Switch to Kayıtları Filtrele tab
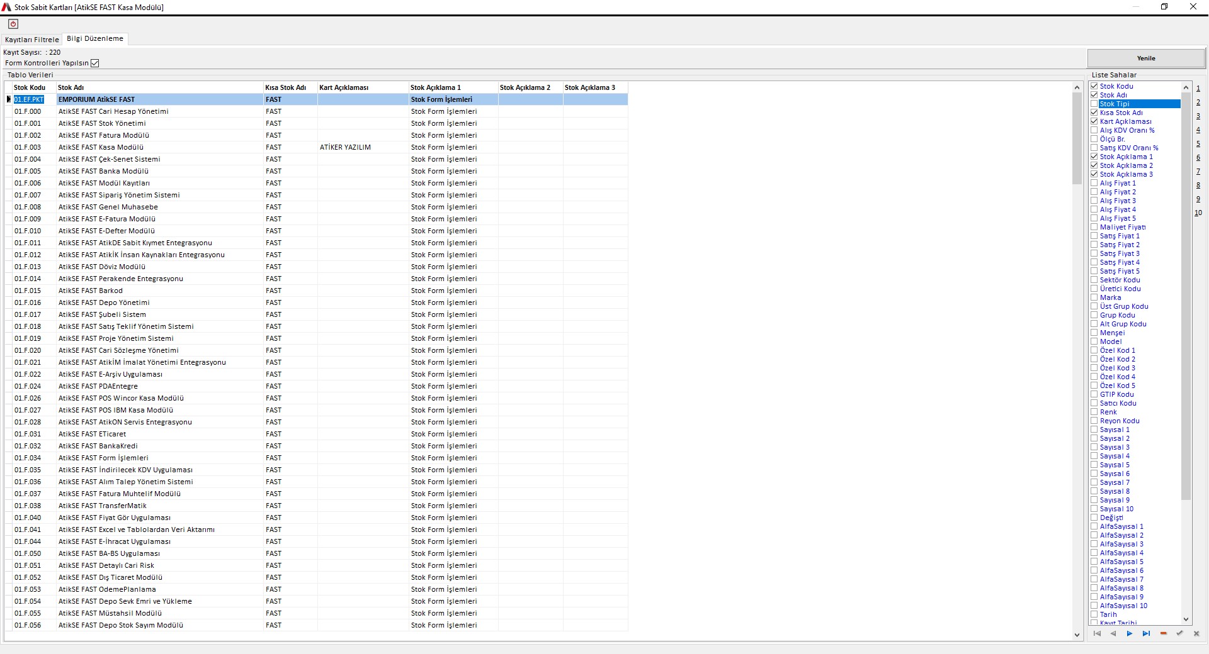The image size is (1209, 654). pyautogui.click(x=31, y=40)
